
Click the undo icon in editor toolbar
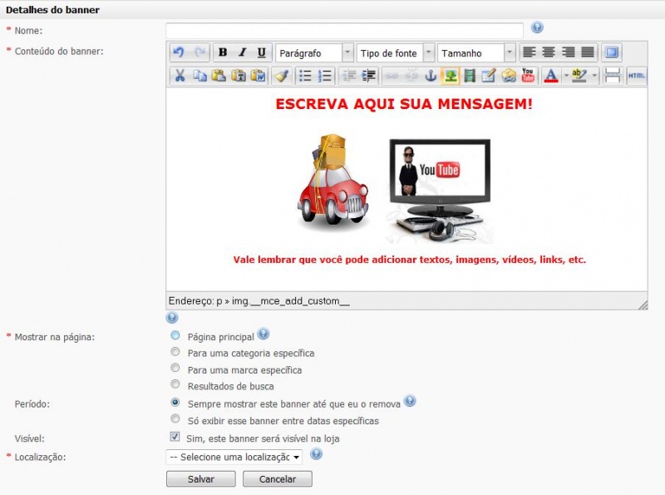[x=180, y=52]
